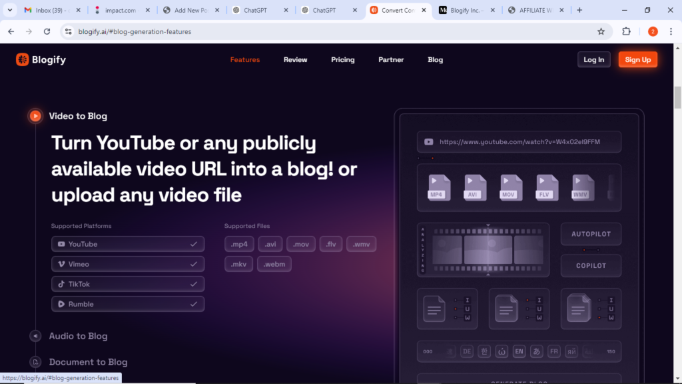Click the Audio to Blog speaker icon

point(35,336)
